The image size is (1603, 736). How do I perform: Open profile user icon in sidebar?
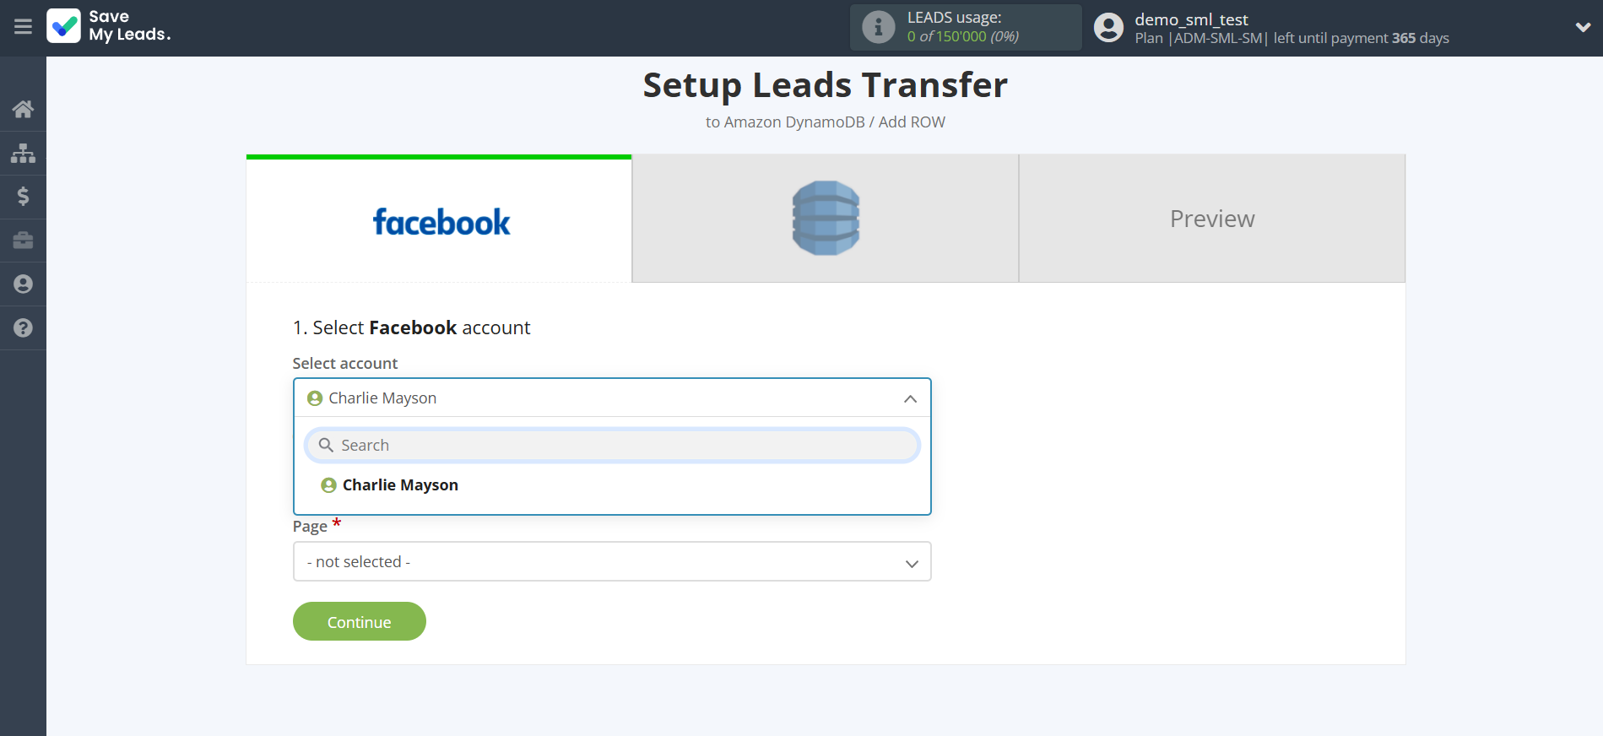pos(23,284)
